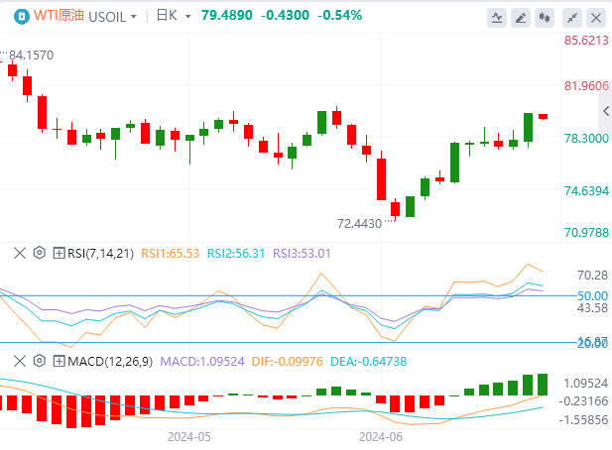
Task: Remove the MACD indicator panel
Action: 20,361
